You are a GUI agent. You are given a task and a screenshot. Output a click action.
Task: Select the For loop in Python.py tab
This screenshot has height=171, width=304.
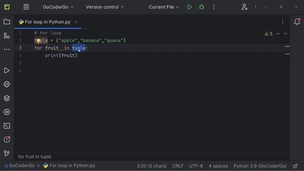point(47,22)
